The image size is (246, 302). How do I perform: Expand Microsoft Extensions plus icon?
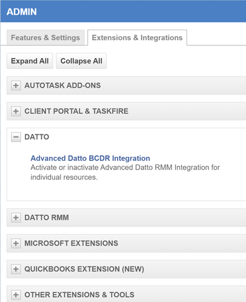[16, 243]
